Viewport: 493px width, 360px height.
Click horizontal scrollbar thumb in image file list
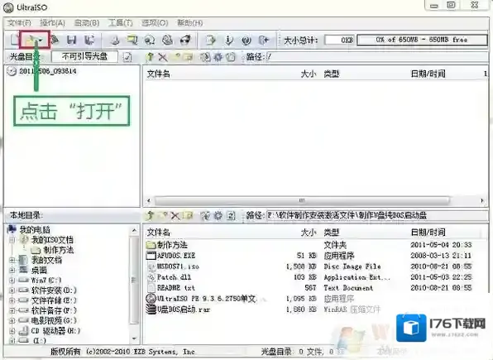point(302,200)
